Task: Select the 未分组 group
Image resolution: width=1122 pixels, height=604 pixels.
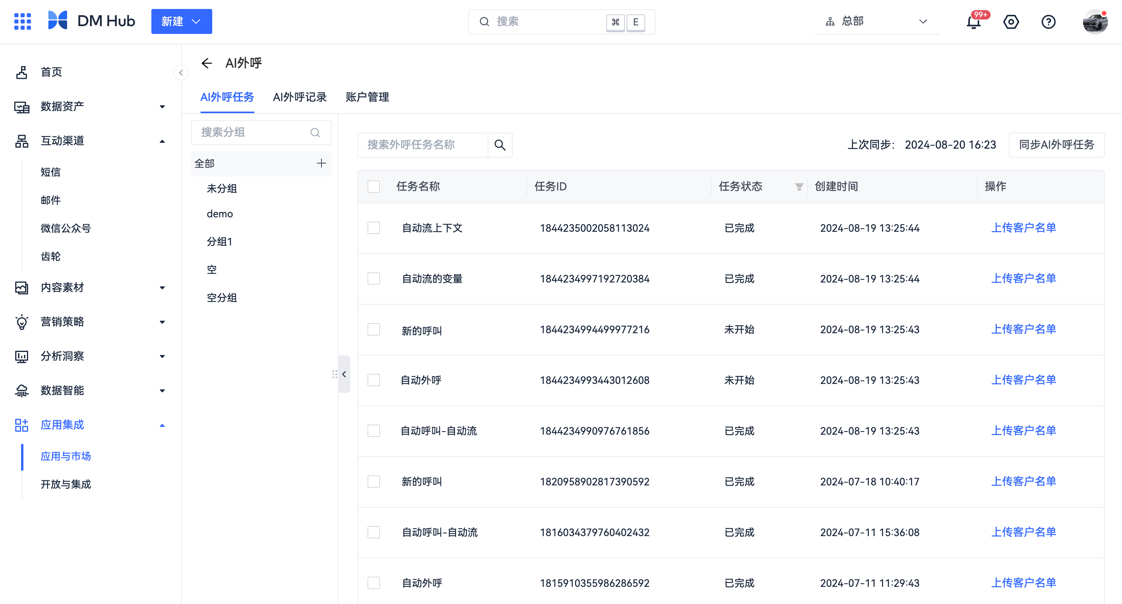Action: pyautogui.click(x=222, y=188)
